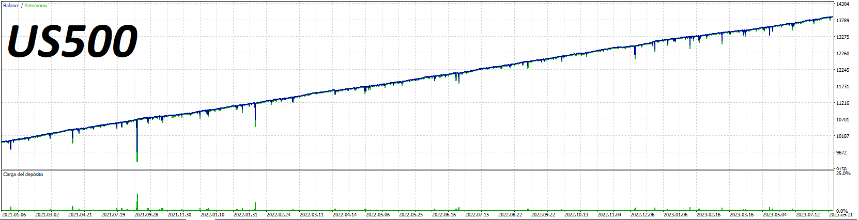Select the 10187 value on the balance axis
The height and width of the screenshot is (220, 859).
[x=843, y=136]
